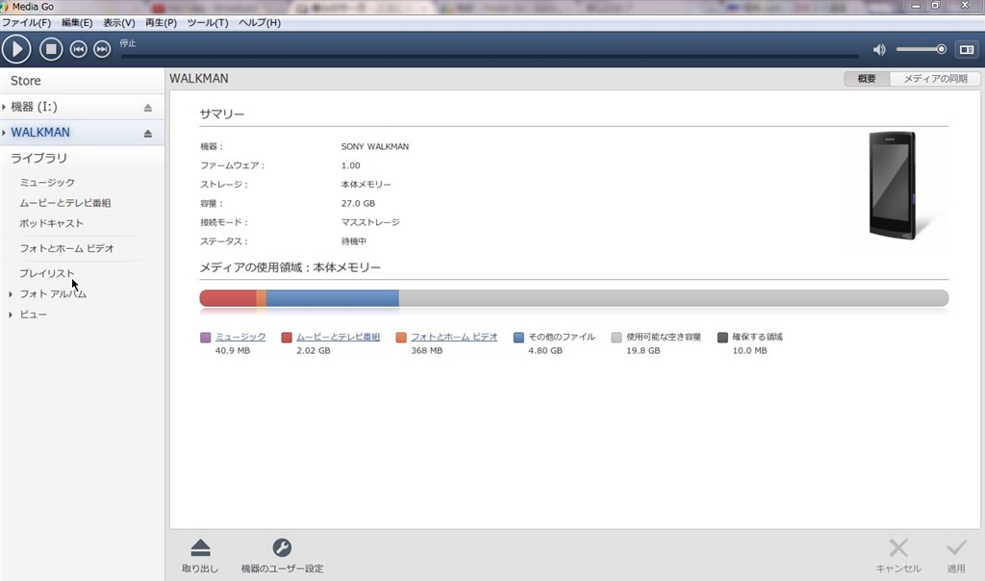
Task: Click the red segment of usage bar
Action: (228, 298)
